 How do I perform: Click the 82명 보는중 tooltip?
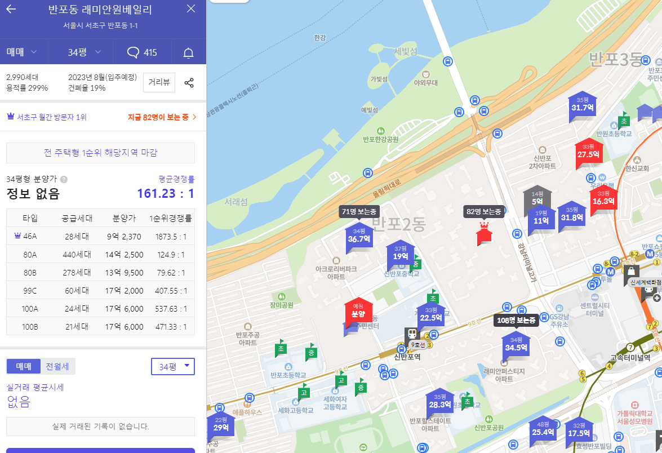(484, 211)
